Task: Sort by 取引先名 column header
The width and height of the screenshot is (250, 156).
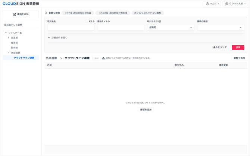Action: [179, 65]
